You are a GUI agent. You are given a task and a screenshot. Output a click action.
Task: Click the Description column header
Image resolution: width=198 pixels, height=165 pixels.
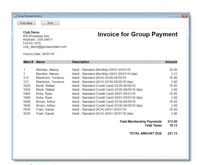pos(80,62)
